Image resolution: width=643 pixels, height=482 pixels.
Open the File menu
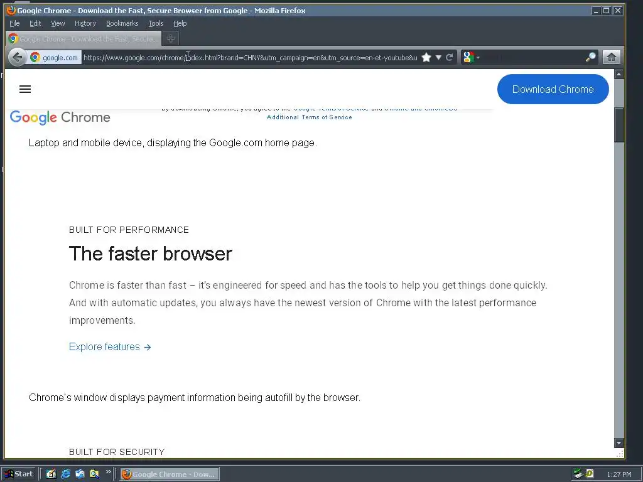click(x=14, y=23)
